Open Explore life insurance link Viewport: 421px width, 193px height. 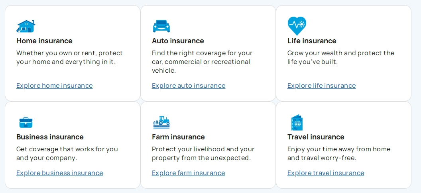(321, 85)
